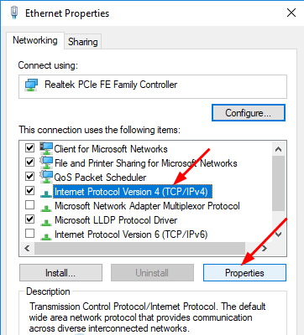
Task: Click the Realtek adapter network icon
Action: tap(31, 85)
